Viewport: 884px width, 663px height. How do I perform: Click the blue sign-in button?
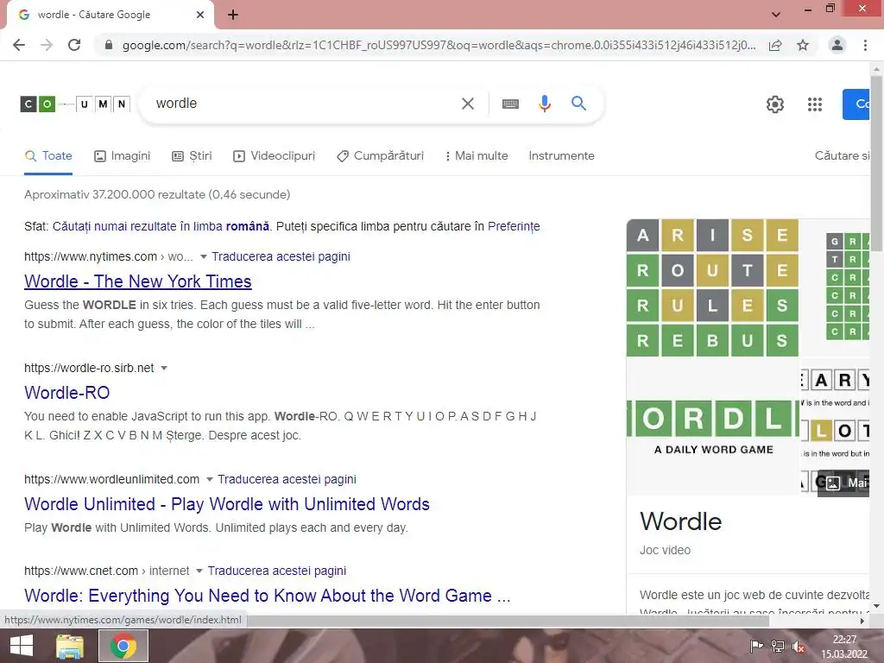(856, 104)
